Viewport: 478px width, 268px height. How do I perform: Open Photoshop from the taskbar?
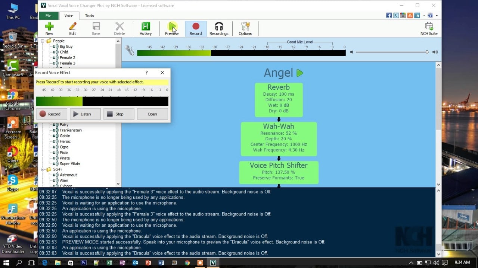tap(84, 262)
